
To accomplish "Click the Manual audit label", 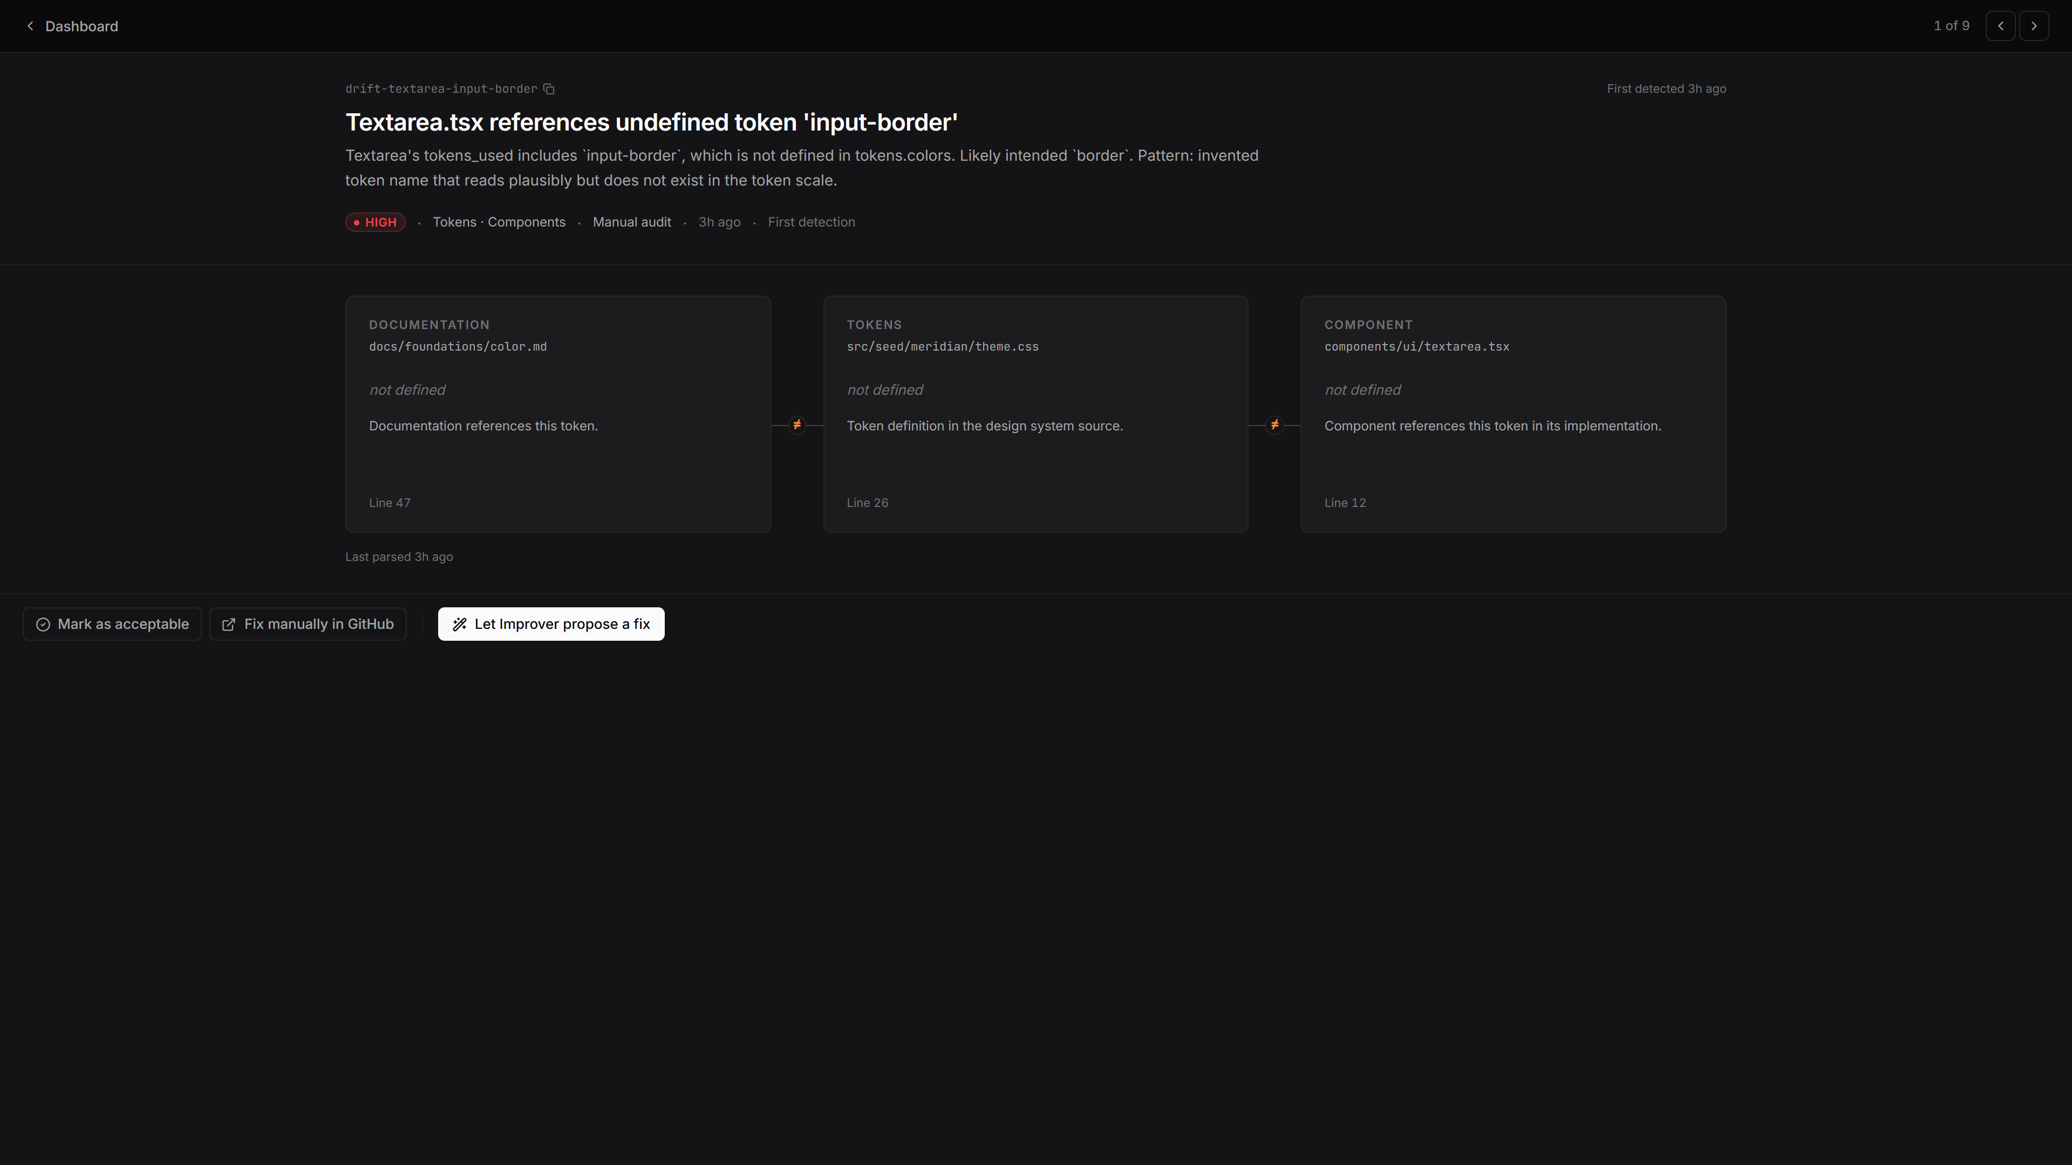I will 631,222.
